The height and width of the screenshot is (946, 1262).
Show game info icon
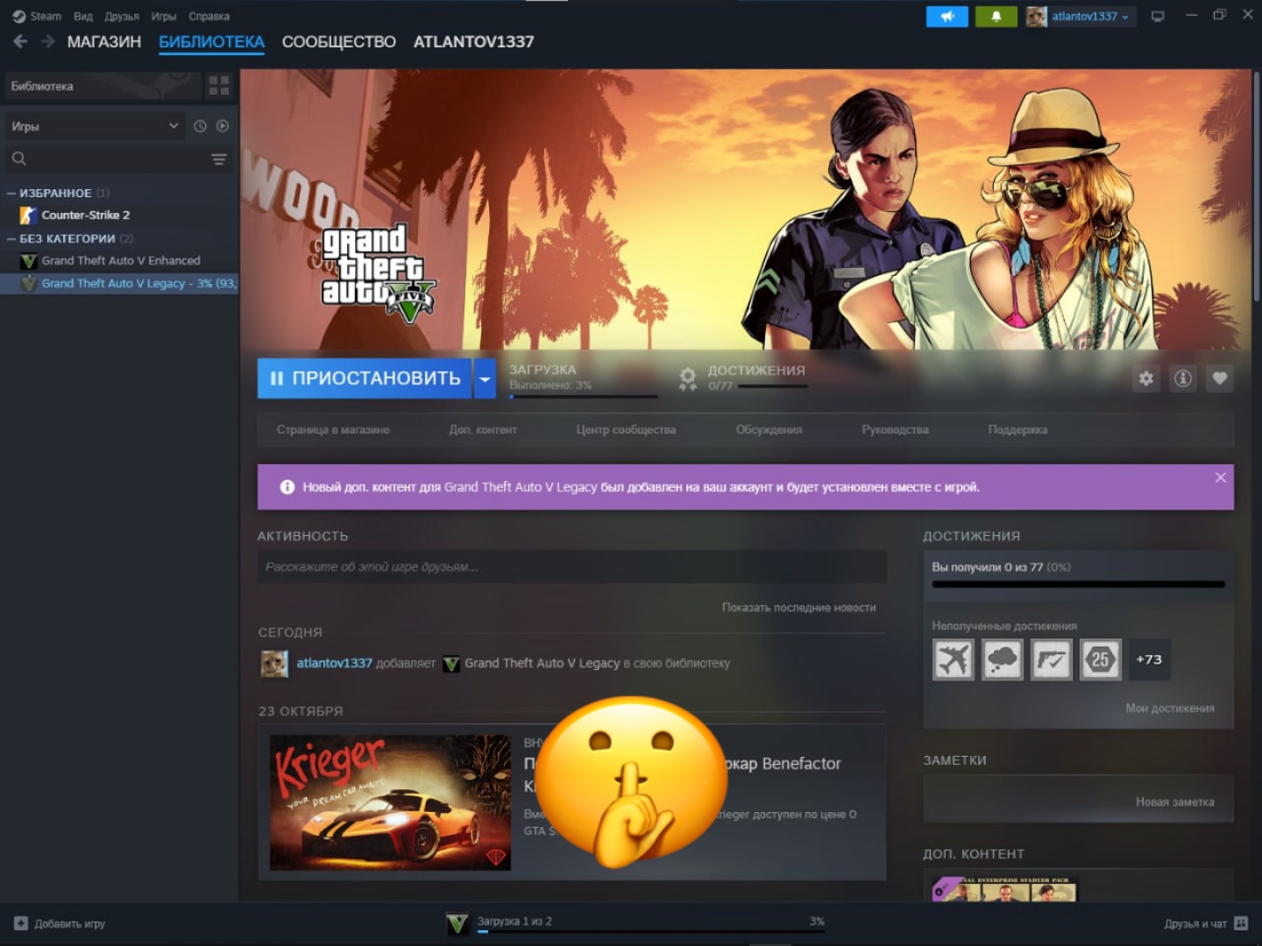coord(1183,378)
